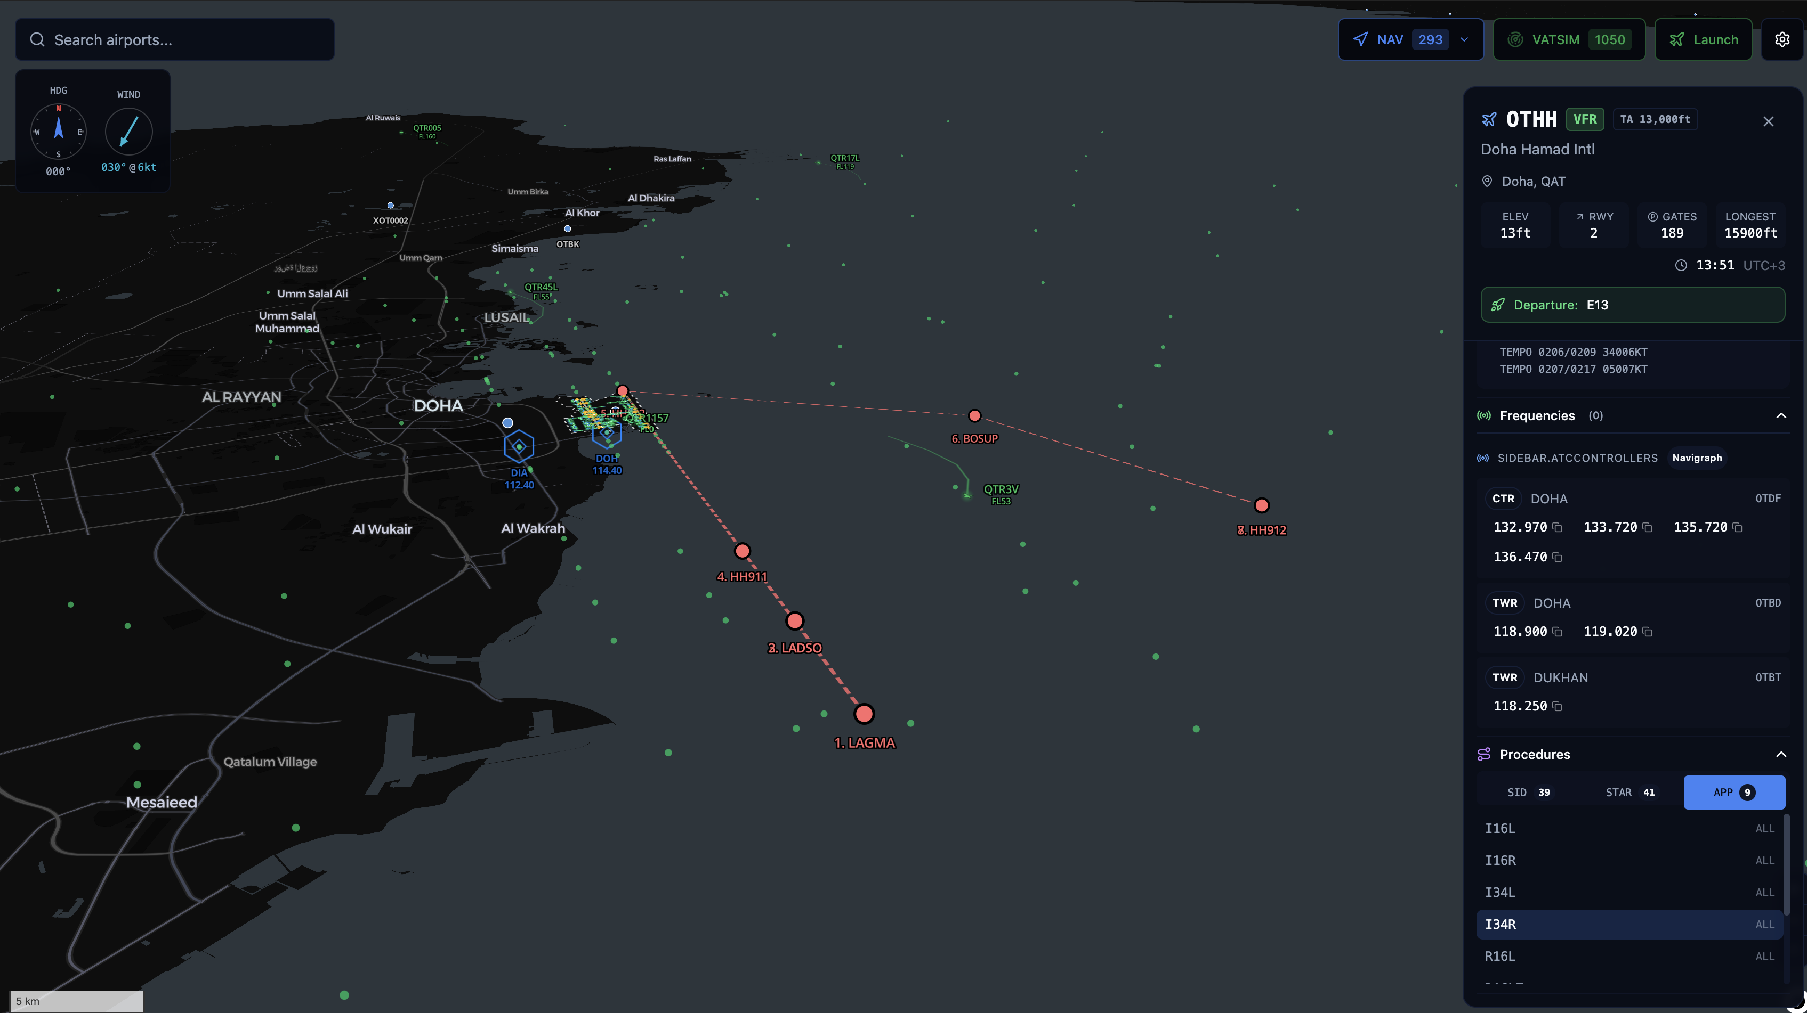Viewport: 1807px width, 1013px height.
Task: Copy frequency 136.470 with copy icon
Action: [x=1558, y=557]
